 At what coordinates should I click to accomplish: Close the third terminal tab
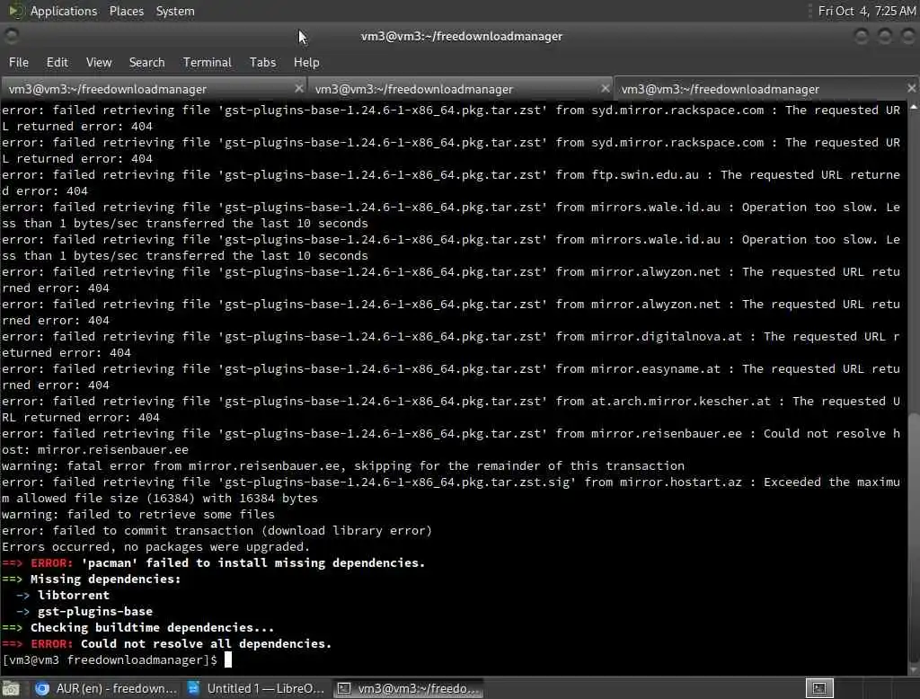pos(911,88)
